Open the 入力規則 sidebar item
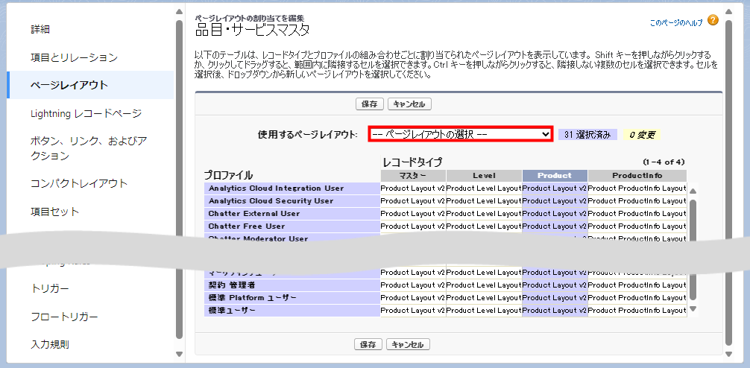Screen dimensions: 750x368 51,344
